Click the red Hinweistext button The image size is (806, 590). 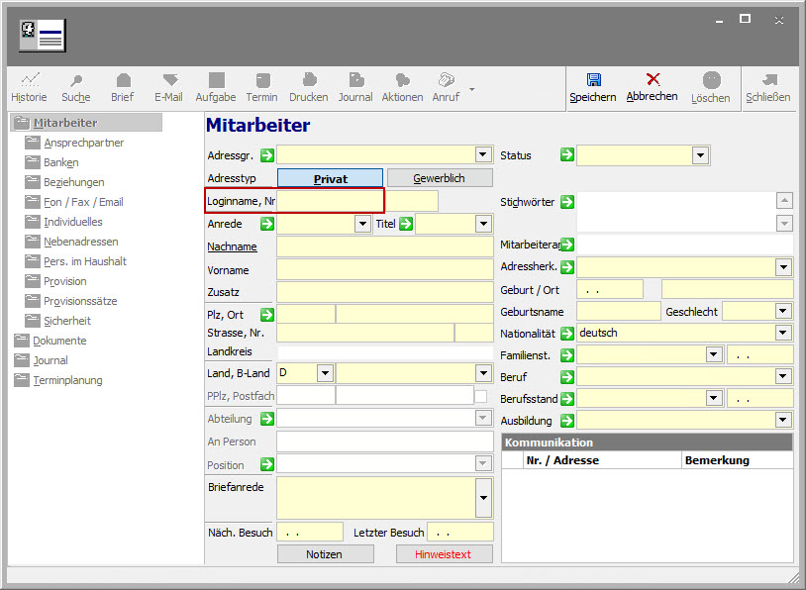click(x=444, y=554)
